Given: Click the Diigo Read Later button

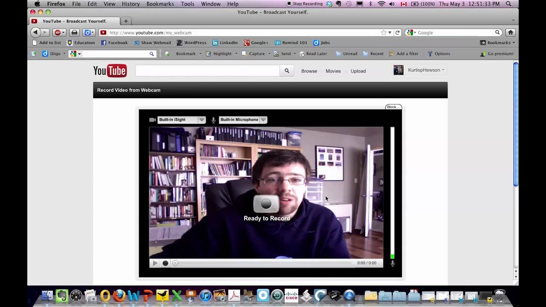Looking at the screenshot, I should [x=313, y=54].
